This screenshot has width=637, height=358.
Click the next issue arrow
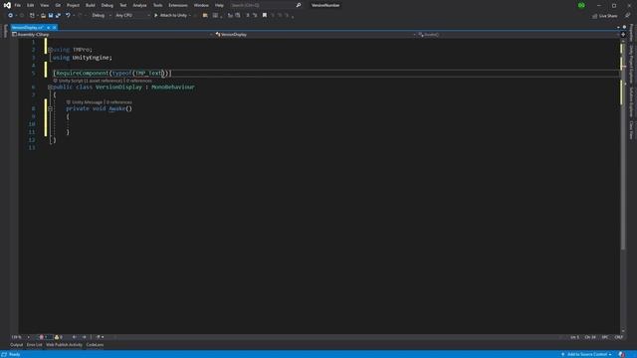pyautogui.click(x=85, y=337)
